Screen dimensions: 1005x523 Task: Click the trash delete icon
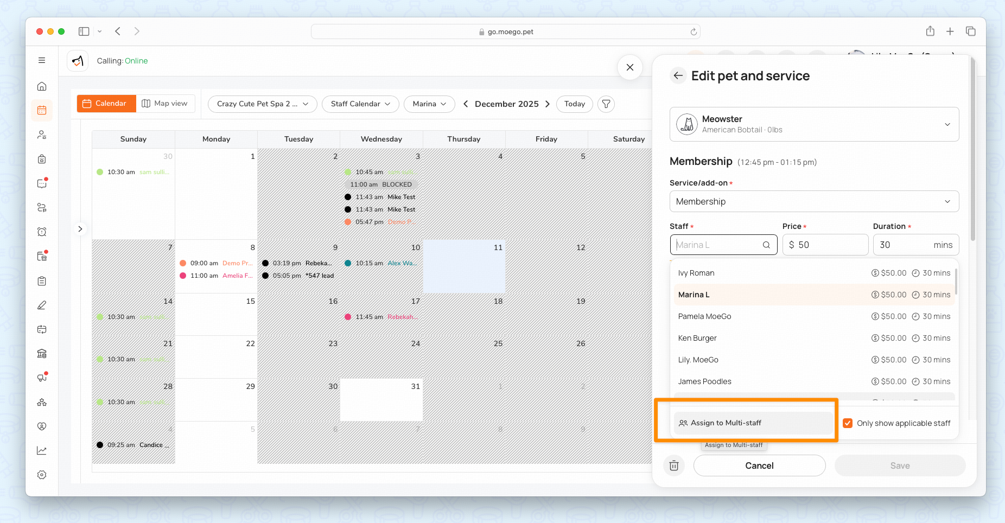[674, 465]
